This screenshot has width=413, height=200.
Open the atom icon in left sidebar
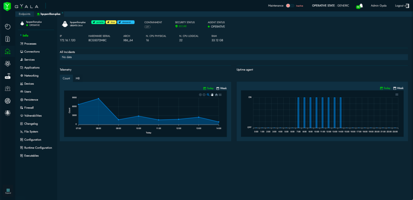[8, 64]
